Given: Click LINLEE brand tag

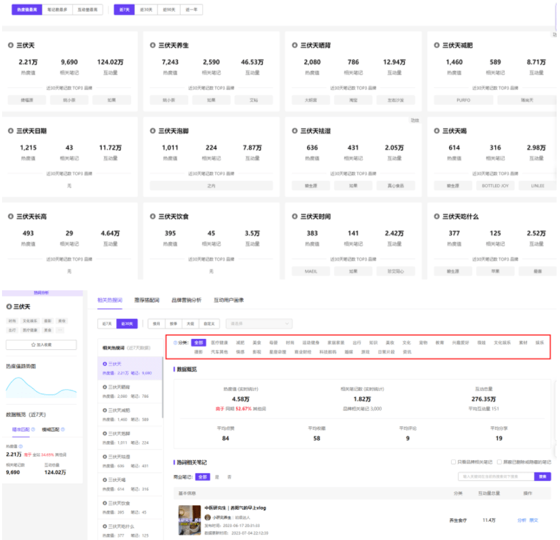Looking at the screenshot, I should point(538,186).
